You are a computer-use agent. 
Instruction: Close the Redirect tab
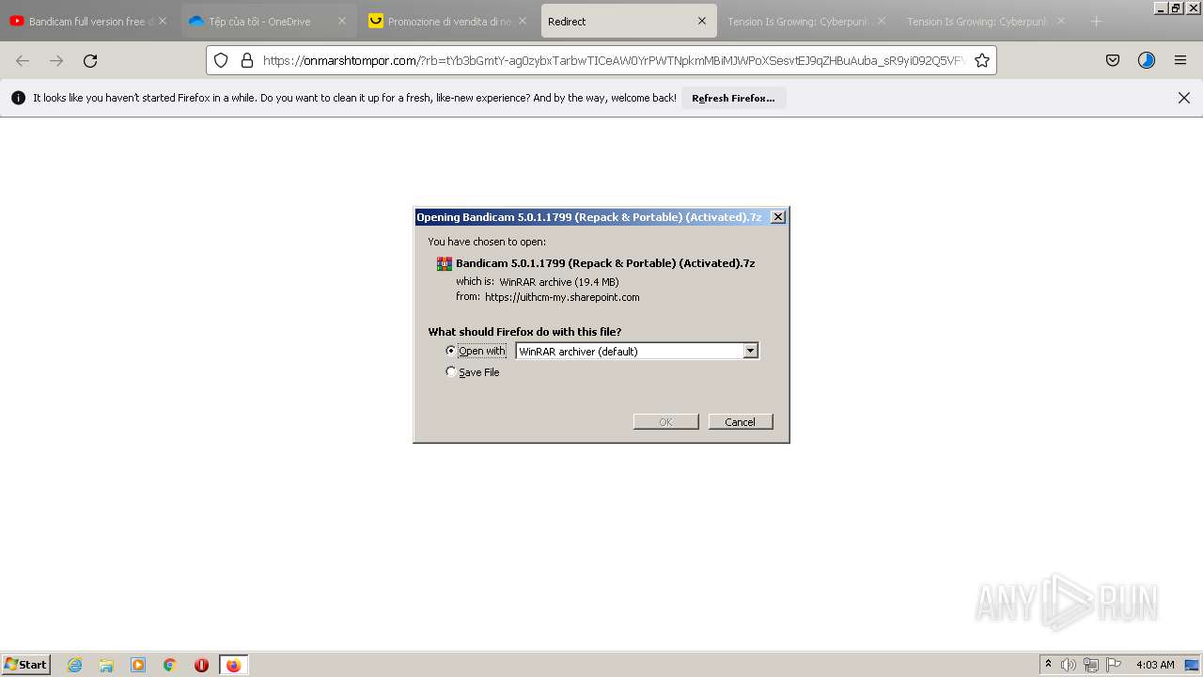pos(701,21)
